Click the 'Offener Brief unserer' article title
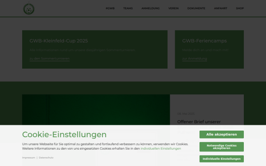Viewport: 266px width, 166px height. [199, 122]
